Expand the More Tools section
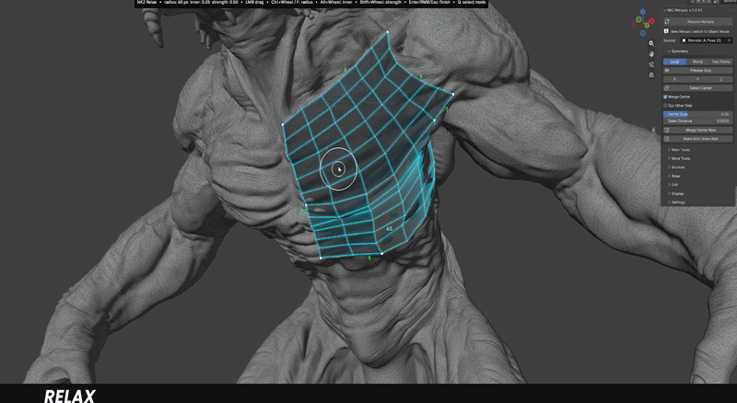 (679, 159)
